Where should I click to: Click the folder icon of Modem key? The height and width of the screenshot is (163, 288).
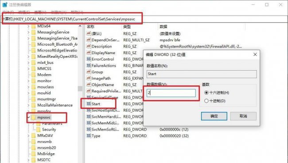pyautogui.click(x=33, y=75)
